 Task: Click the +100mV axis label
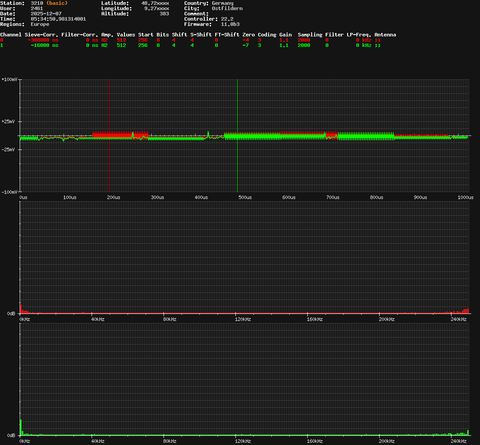click(x=9, y=79)
